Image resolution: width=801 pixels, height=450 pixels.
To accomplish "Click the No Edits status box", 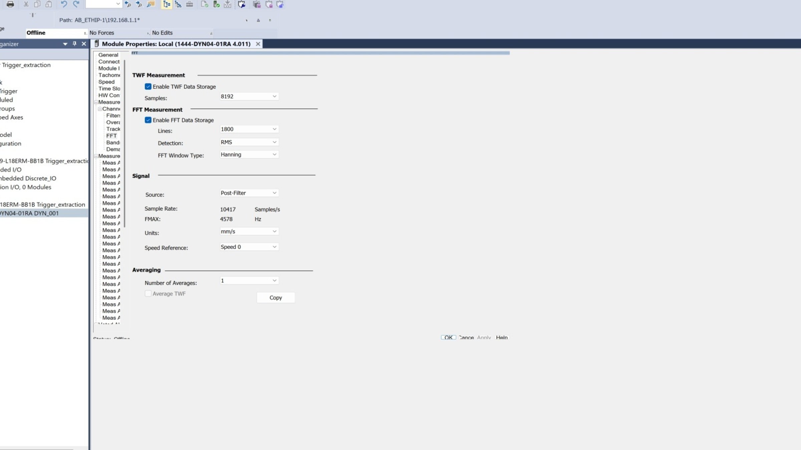I will pos(182,33).
